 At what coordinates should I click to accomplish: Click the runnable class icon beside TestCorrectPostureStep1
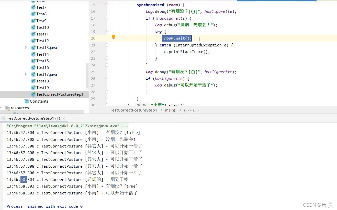point(33,94)
